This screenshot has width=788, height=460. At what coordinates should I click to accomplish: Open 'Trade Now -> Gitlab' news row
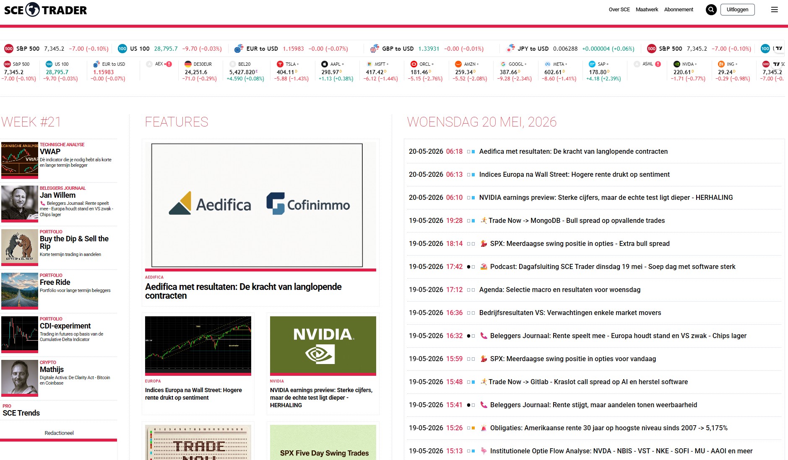tap(594, 382)
